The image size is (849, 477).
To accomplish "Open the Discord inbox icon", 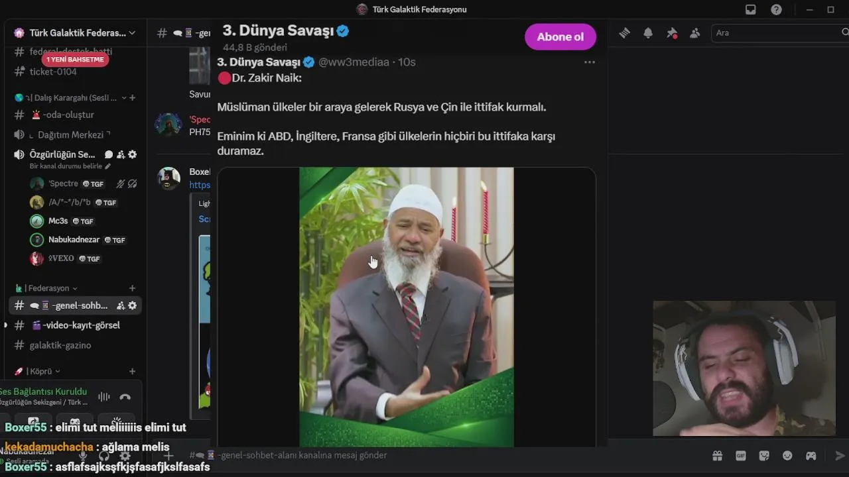I will pos(751,9).
